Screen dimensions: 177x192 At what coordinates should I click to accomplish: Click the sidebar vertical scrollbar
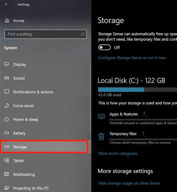point(90,98)
